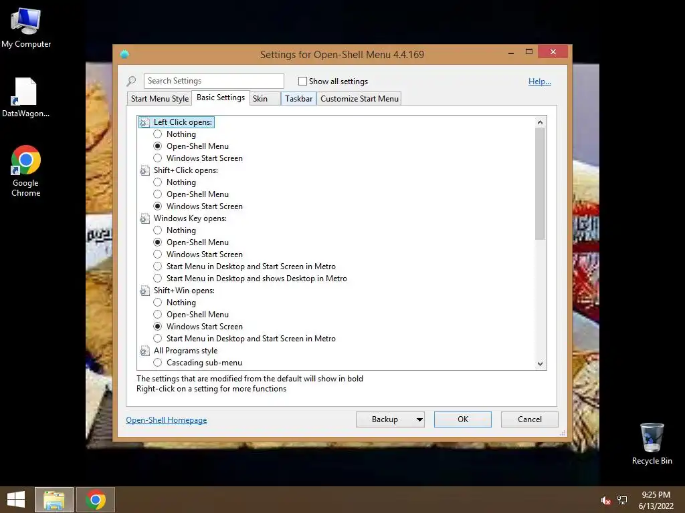Viewport: 685px width, 513px height.
Task: Click the Cancel button
Action: [530, 419]
